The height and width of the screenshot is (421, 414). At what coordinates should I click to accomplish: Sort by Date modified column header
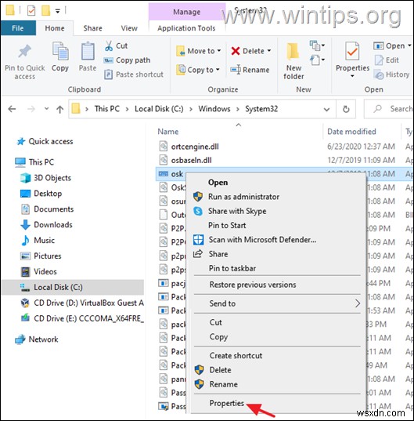[351, 132]
